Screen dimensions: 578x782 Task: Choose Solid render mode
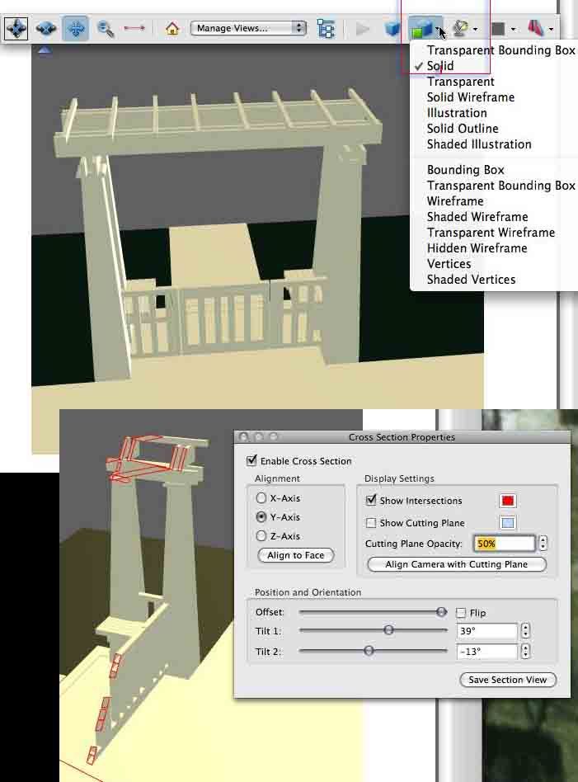pyautogui.click(x=439, y=66)
